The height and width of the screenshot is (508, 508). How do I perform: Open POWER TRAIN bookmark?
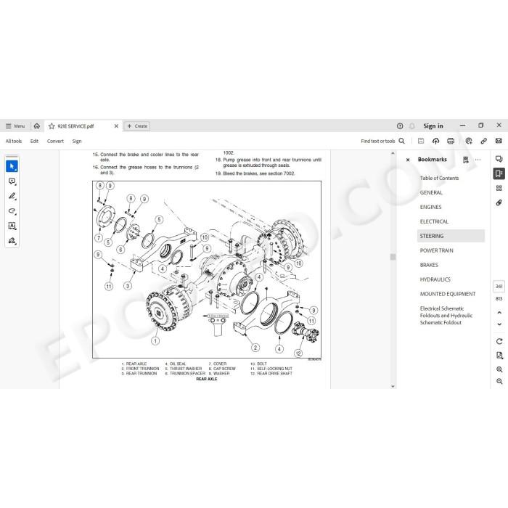point(436,250)
